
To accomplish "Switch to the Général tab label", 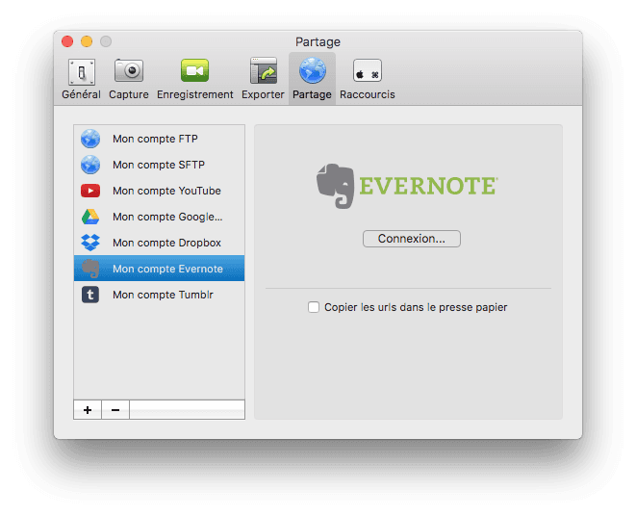I will 81,94.
